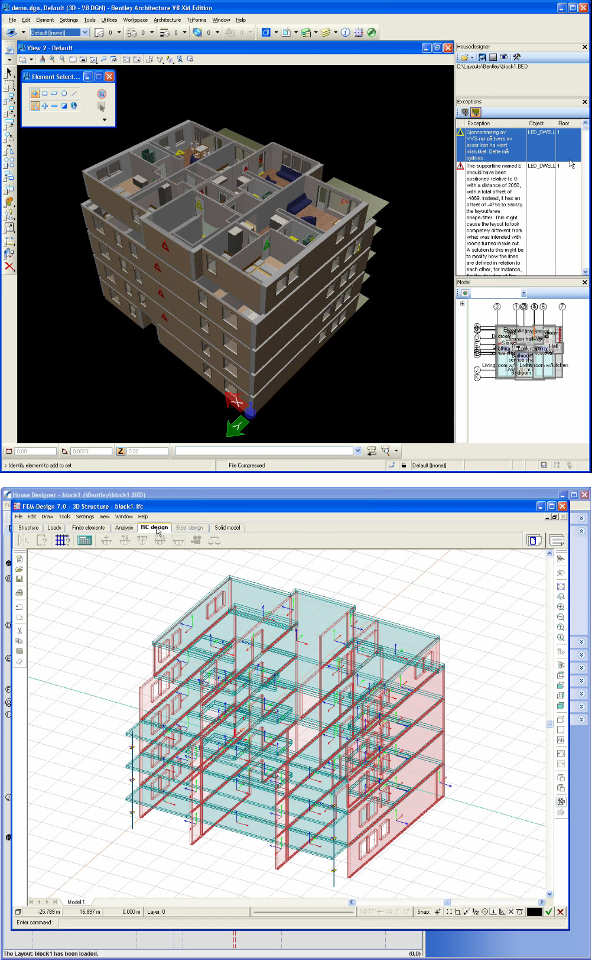Image resolution: width=592 pixels, height=961 pixels.
Task: Expand the Element Selection tool settings arrow
Action: click(105, 120)
